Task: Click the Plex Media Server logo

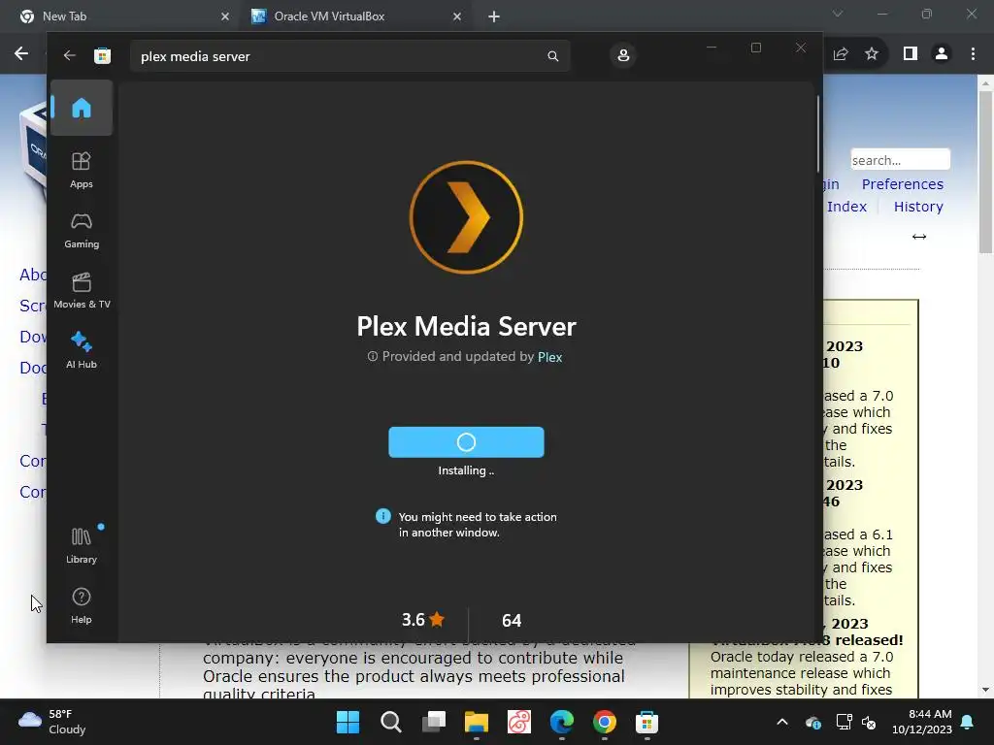Action: click(466, 217)
